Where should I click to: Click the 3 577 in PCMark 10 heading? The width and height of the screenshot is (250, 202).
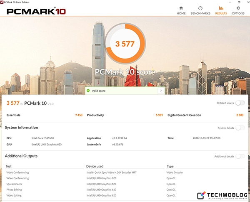click(30, 103)
